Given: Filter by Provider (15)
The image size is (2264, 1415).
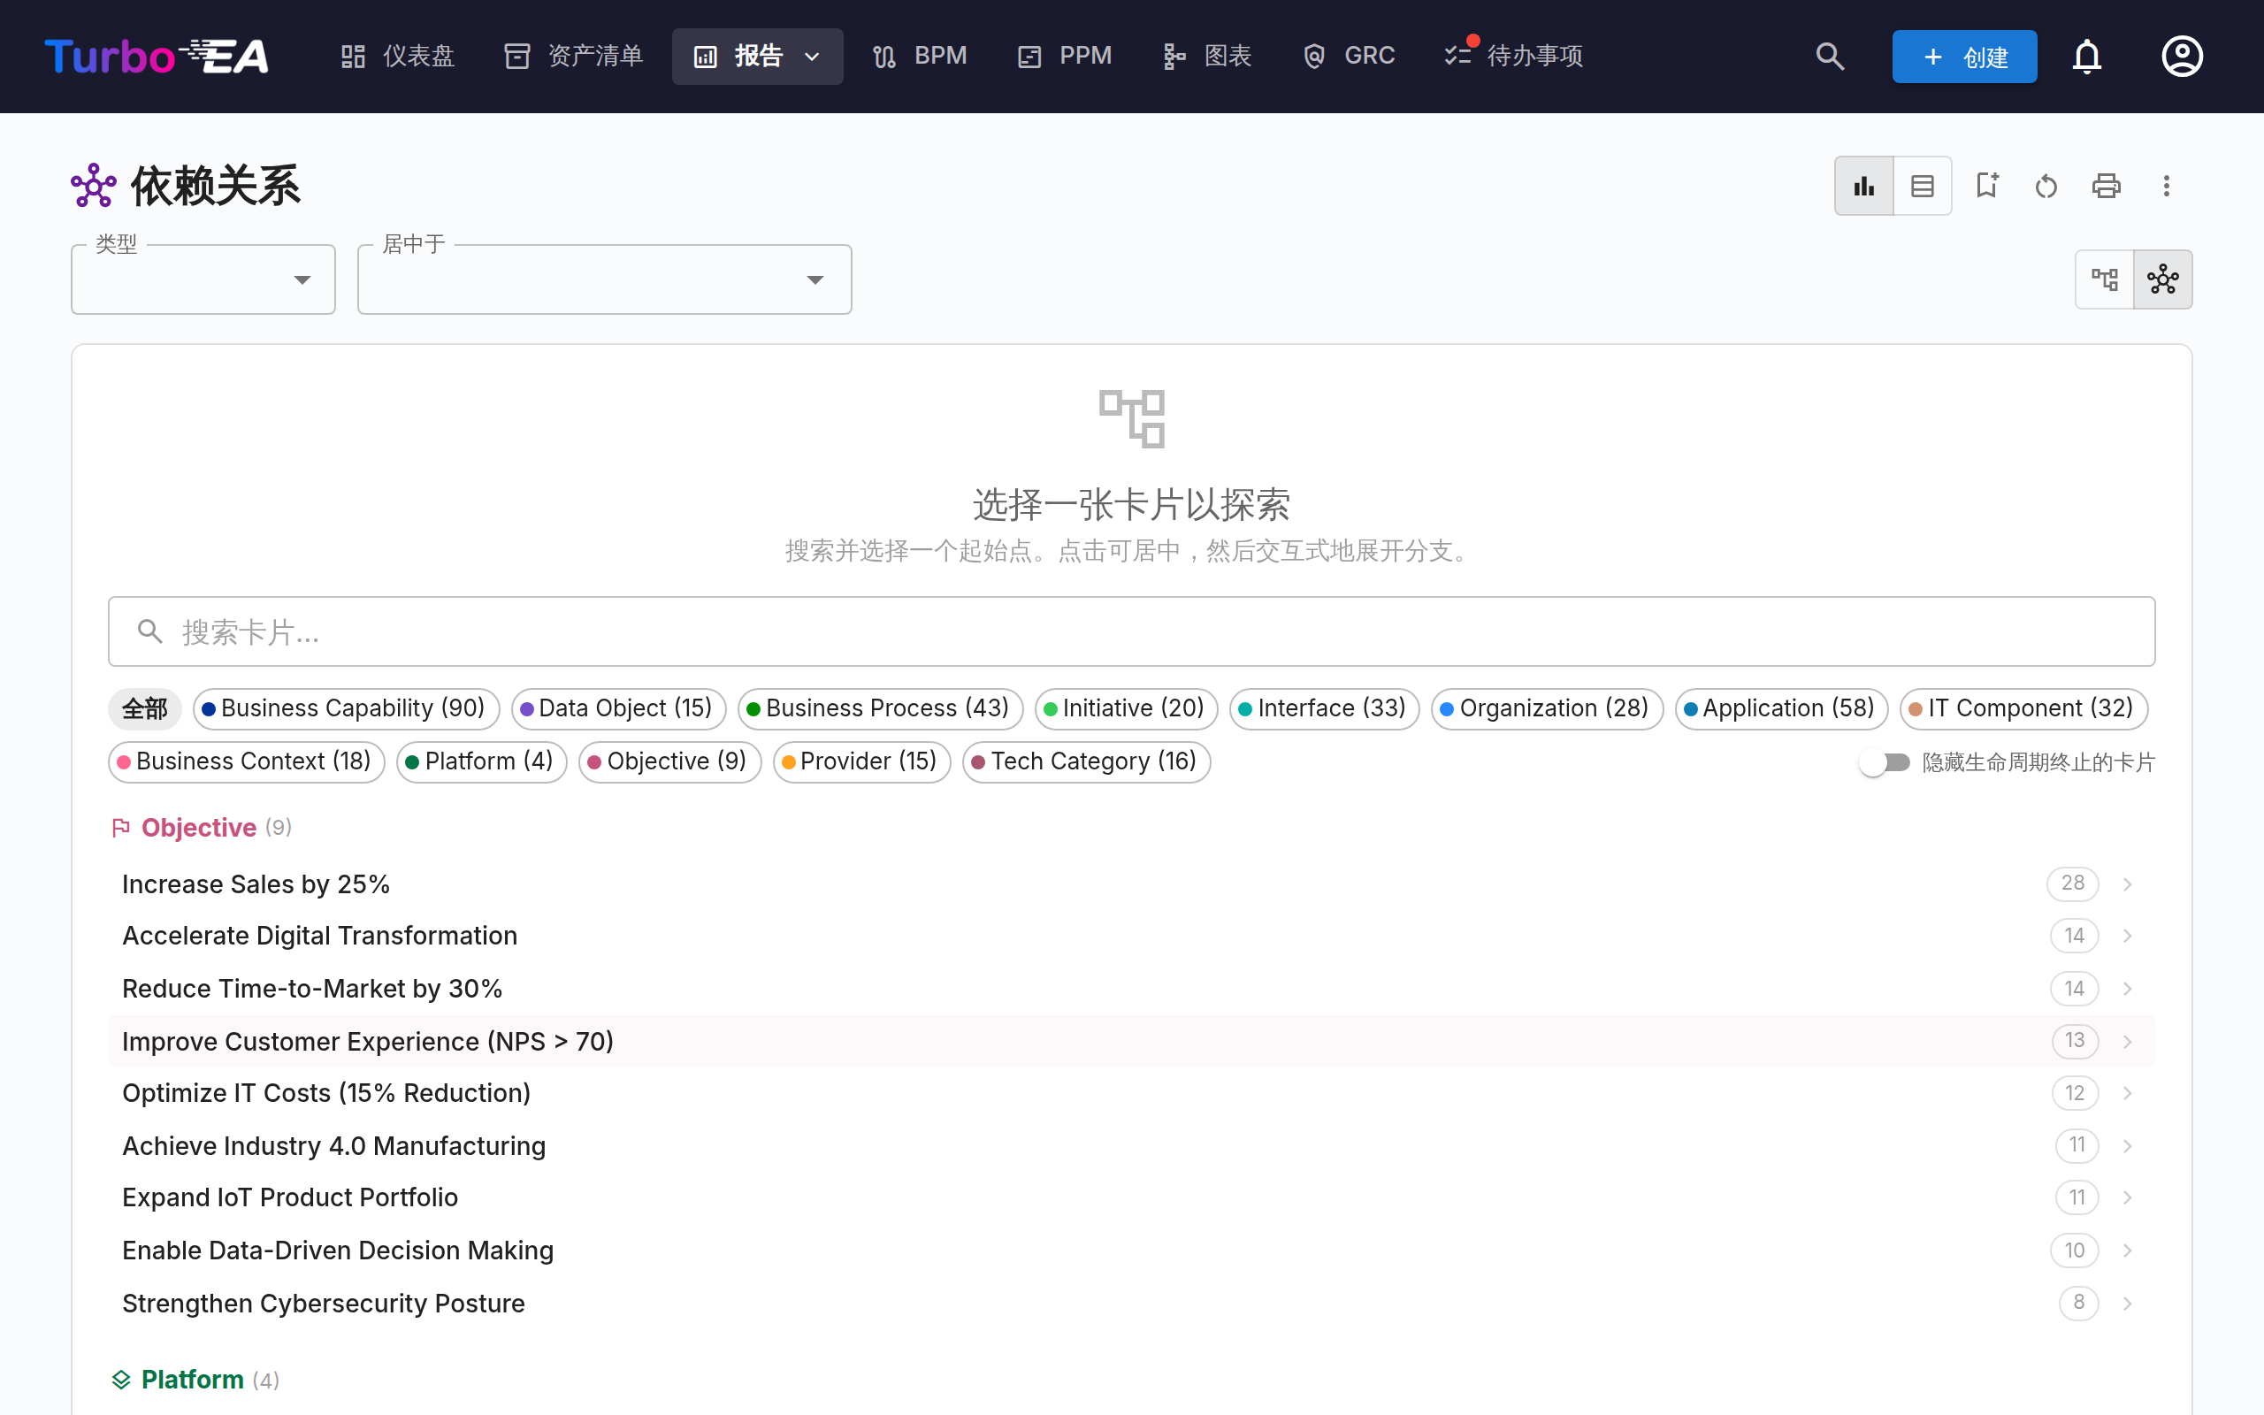Looking at the screenshot, I should click(861, 761).
